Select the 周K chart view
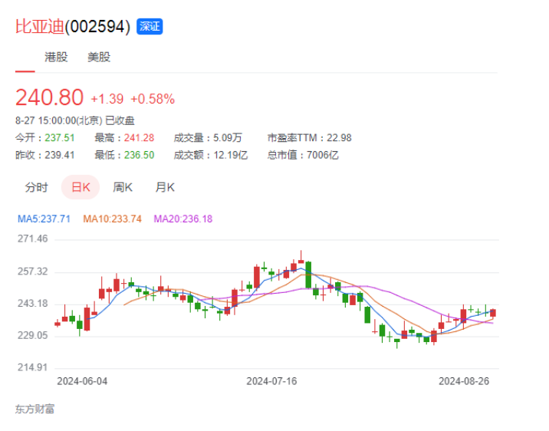 [x=123, y=187]
